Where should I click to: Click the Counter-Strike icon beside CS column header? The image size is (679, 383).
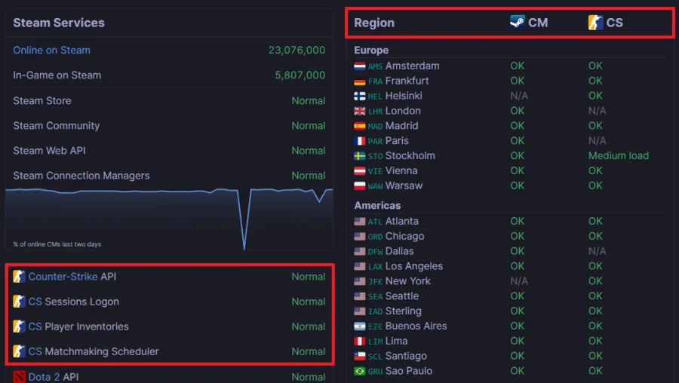(595, 22)
